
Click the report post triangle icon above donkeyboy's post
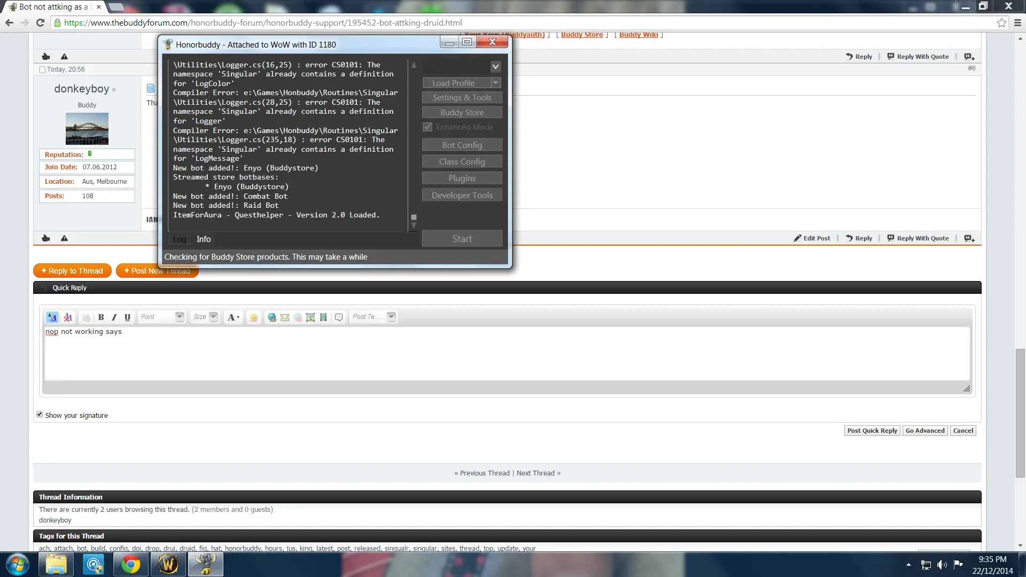click(x=64, y=57)
